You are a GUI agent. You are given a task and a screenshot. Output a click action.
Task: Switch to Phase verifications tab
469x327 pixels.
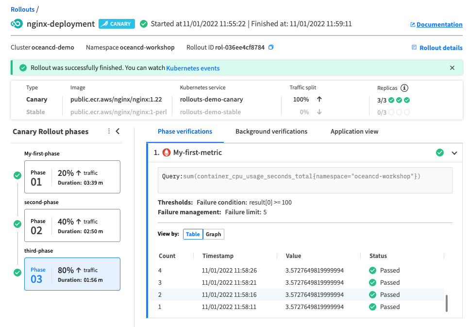click(x=185, y=132)
